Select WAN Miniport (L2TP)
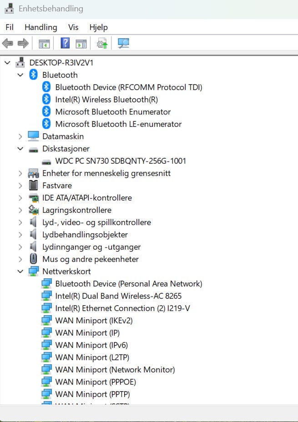The height and width of the screenshot is (422, 298). point(92,357)
